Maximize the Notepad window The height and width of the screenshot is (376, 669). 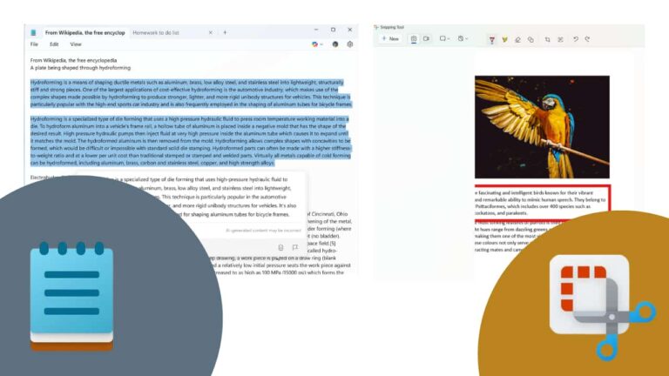(x=333, y=30)
